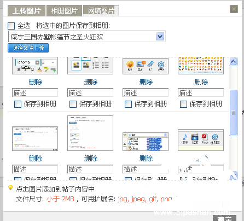Check 保存到相册 under the first thumbnail
This screenshot has height=221, width=244.
18,104
